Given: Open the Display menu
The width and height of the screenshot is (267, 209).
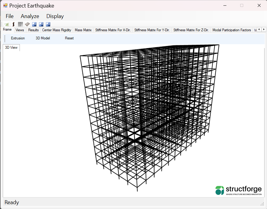Looking at the screenshot, I should tap(55, 16).
